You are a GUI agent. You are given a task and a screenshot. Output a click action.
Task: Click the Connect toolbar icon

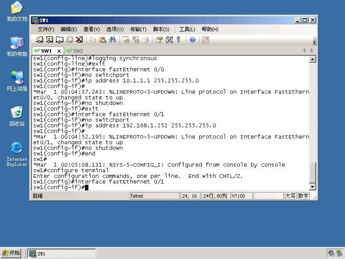39,40
